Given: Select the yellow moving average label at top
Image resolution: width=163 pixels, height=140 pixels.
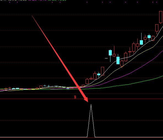Looking at the screenshot, I should 17,0.
